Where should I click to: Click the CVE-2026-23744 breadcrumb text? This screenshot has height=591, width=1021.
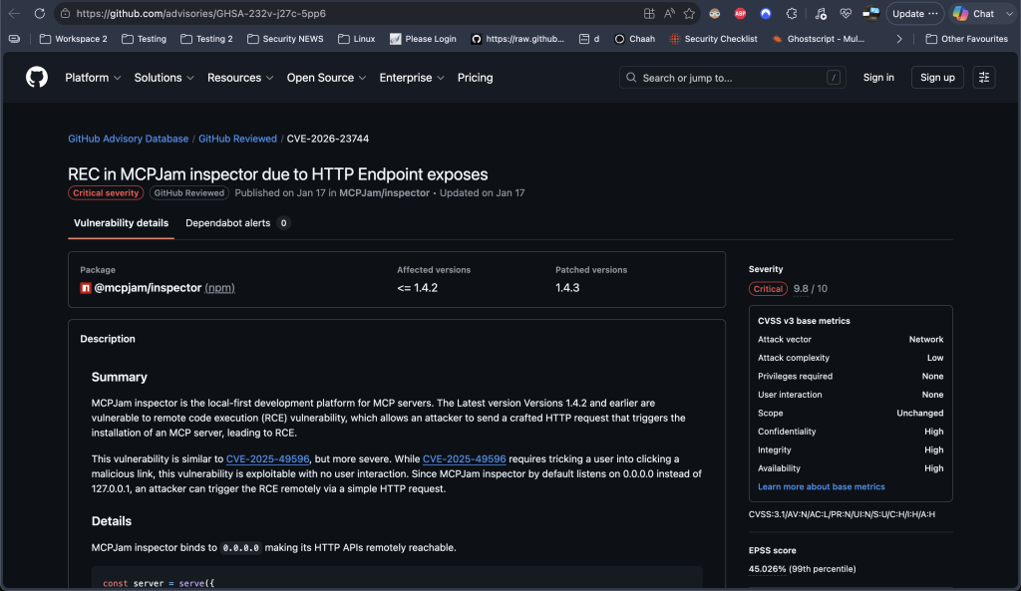click(327, 139)
